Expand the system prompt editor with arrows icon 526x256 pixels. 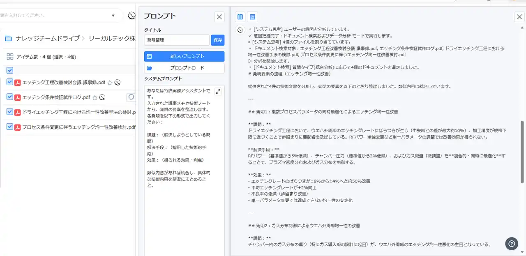[x=218, y=92]
